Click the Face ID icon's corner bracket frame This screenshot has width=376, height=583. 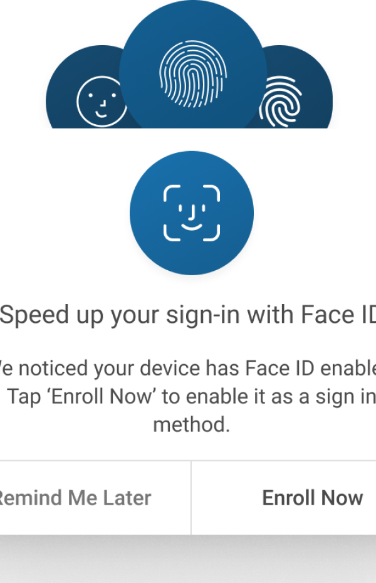pos(192,213)
